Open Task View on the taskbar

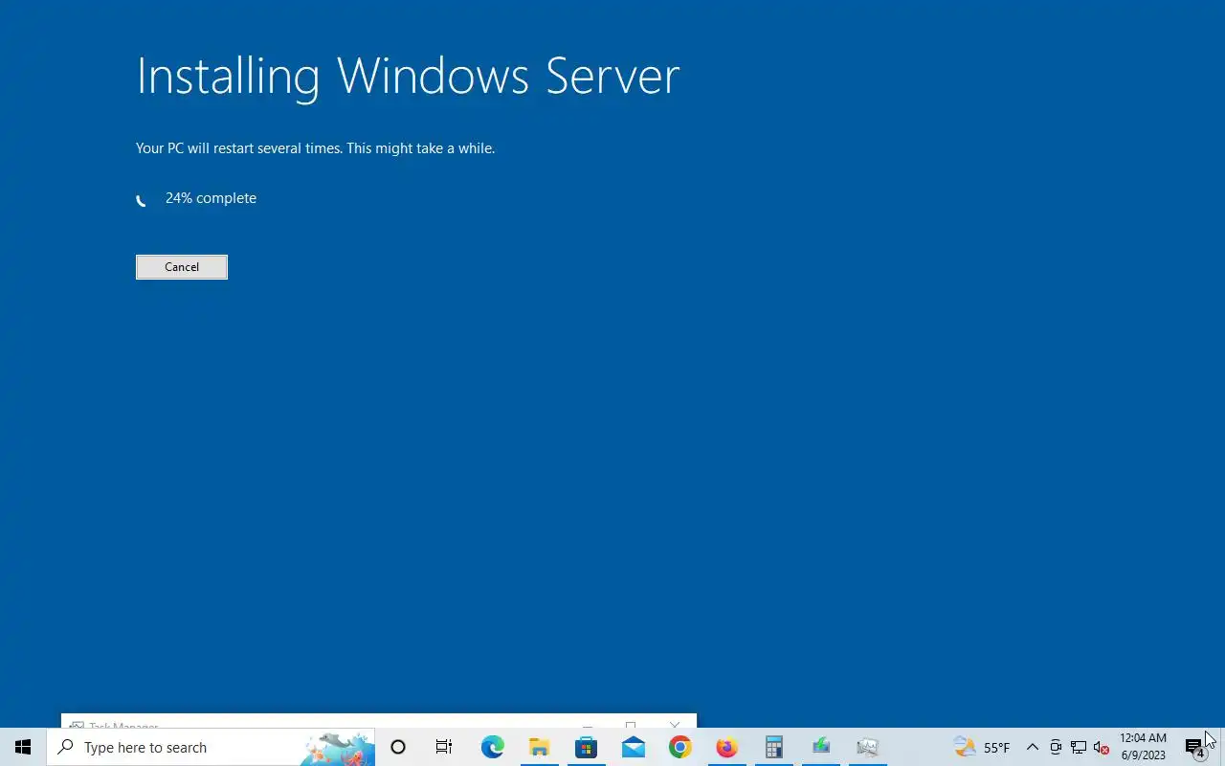coord(444,747)
